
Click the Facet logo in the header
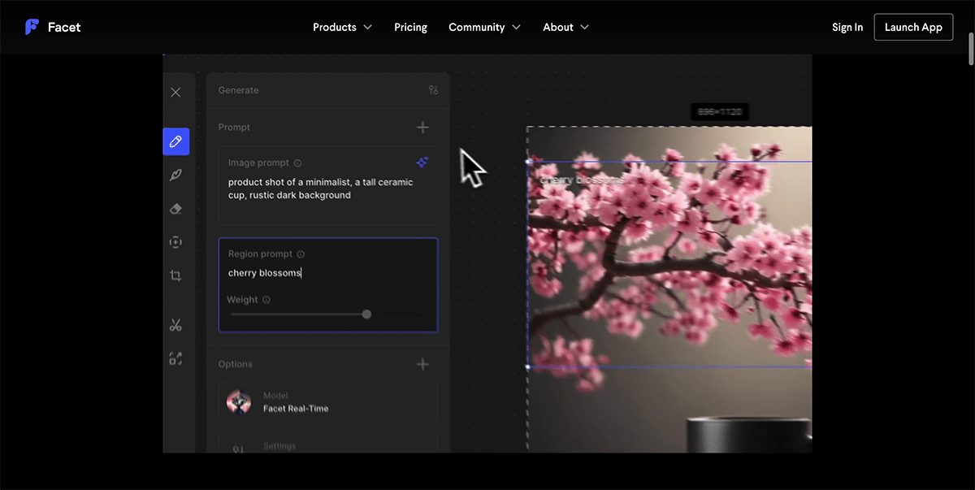coord(53,27)
